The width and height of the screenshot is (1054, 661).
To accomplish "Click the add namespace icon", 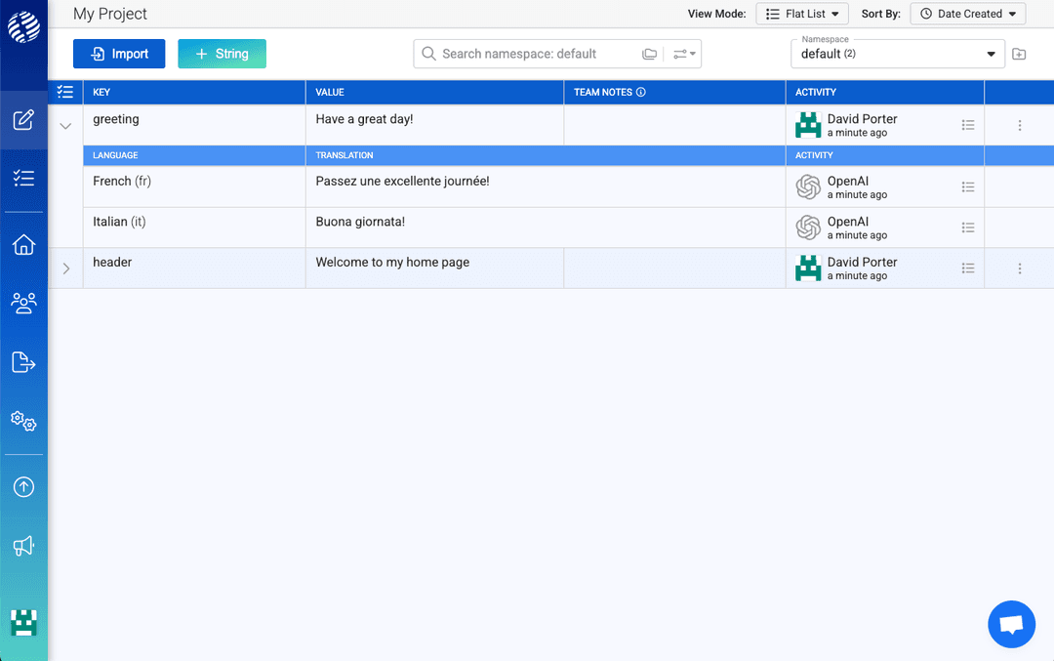I will point(1019,54).
